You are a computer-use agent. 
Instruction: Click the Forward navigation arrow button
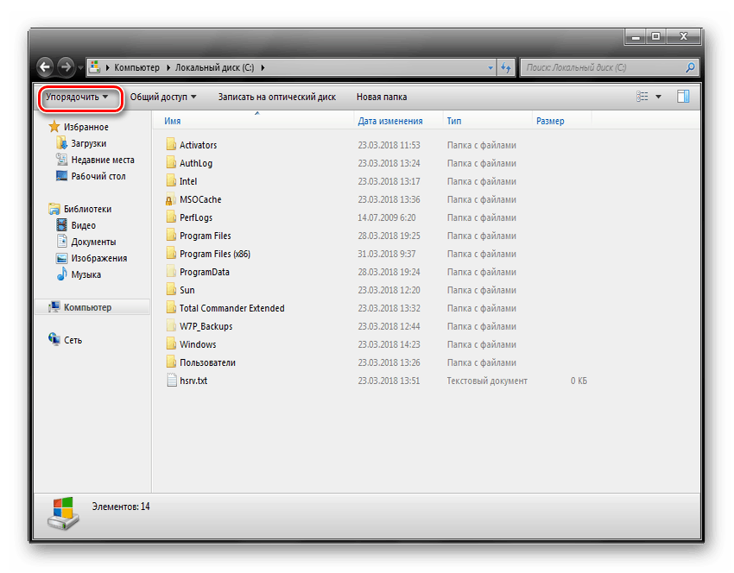[x=65, y=66]
